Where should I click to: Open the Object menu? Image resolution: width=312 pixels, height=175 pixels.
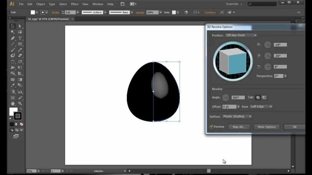(40, 4)
